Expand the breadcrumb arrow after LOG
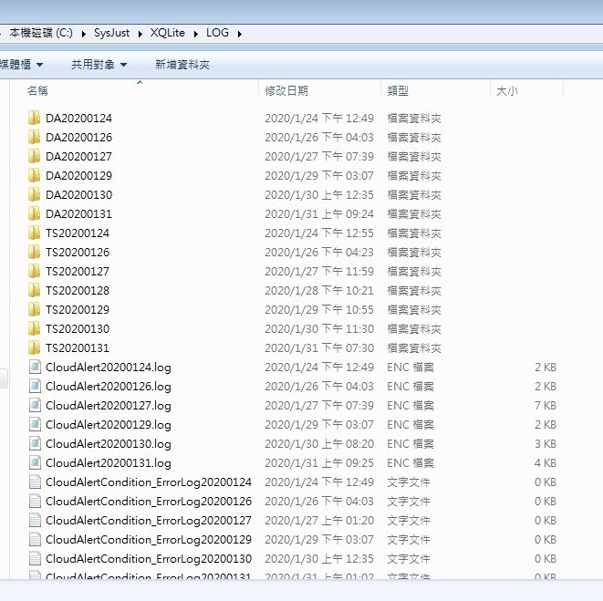Viewport: 603px width, 601px height. 239,34
